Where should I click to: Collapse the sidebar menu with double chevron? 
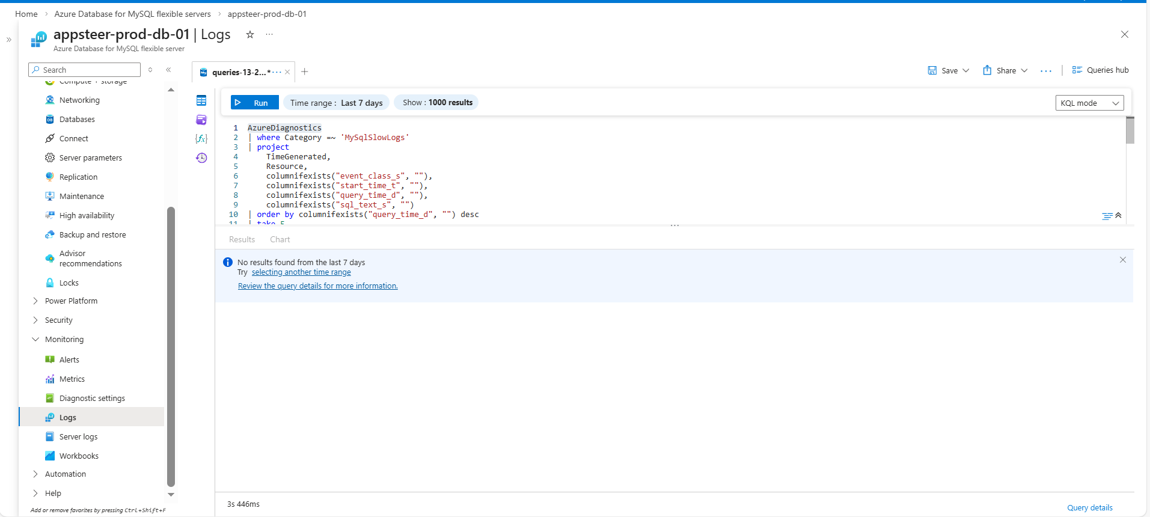click(168, 70)
